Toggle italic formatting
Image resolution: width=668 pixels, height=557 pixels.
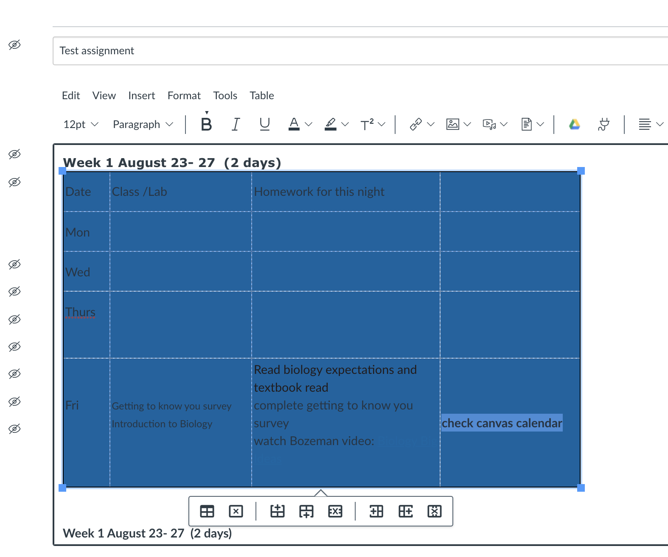(x=236, y=124)
